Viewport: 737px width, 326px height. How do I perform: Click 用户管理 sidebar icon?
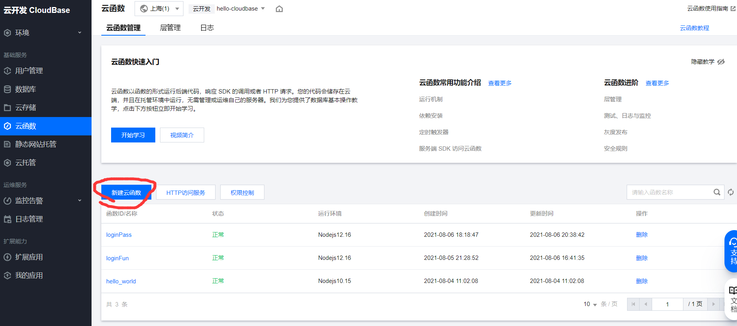coord(7,71)
